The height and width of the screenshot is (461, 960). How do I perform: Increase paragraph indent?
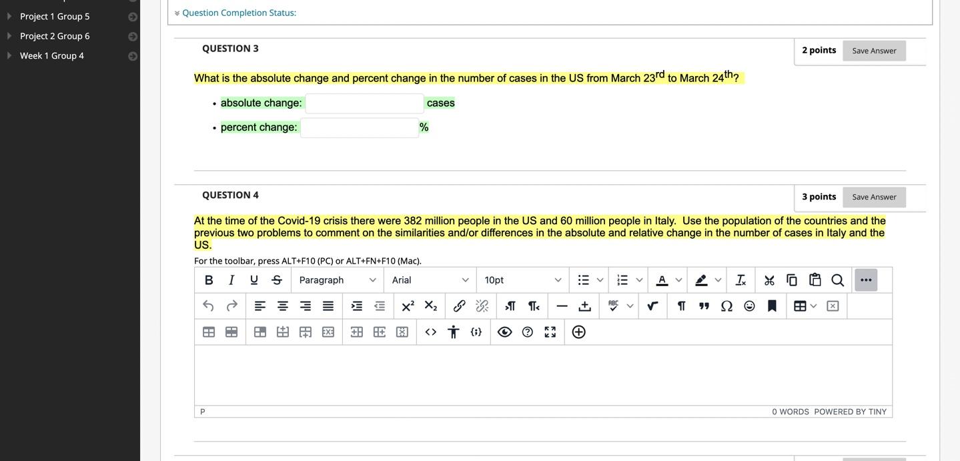click(357, 306)
